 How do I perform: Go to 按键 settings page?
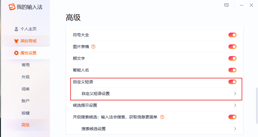(26, 113)
